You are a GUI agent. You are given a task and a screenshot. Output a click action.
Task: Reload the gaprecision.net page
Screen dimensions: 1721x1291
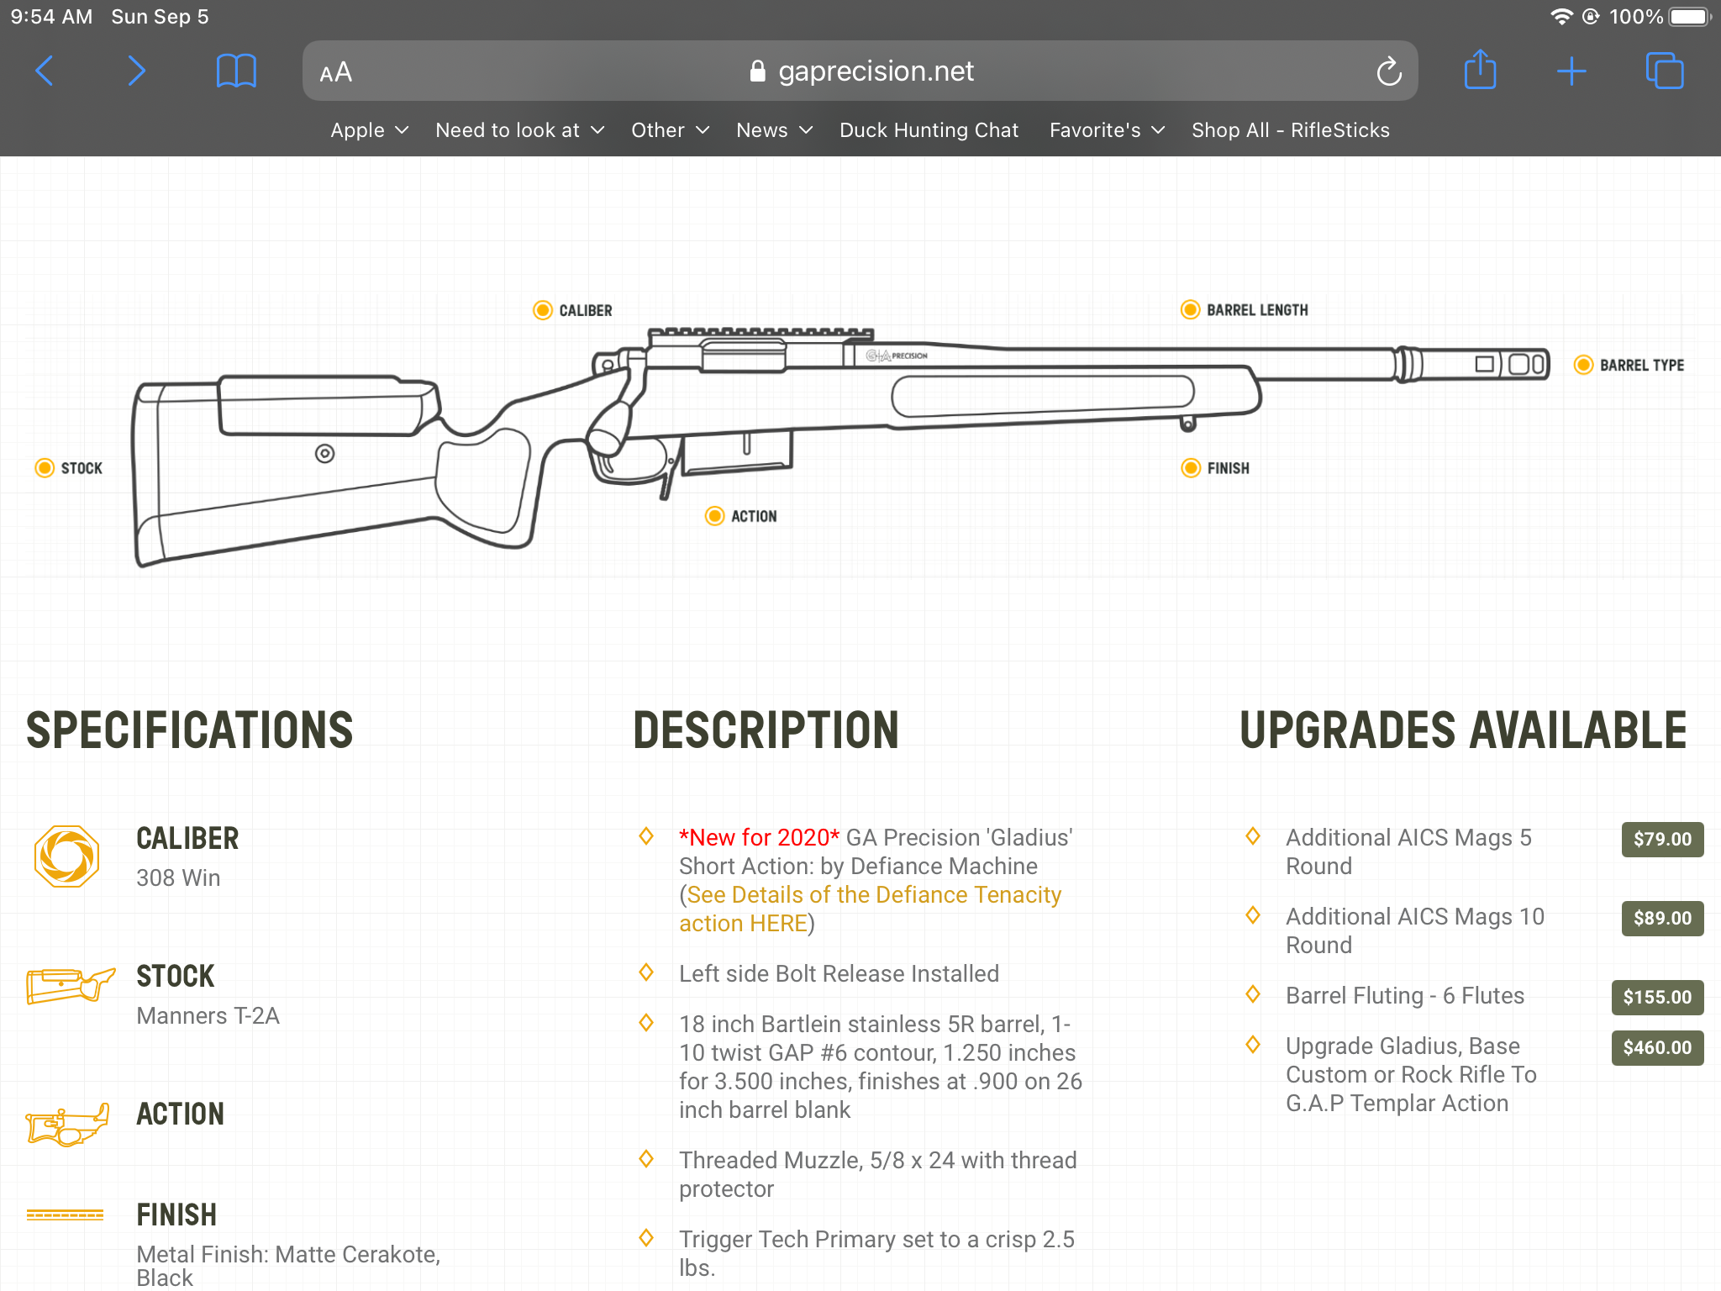(x=1388, y=71)
